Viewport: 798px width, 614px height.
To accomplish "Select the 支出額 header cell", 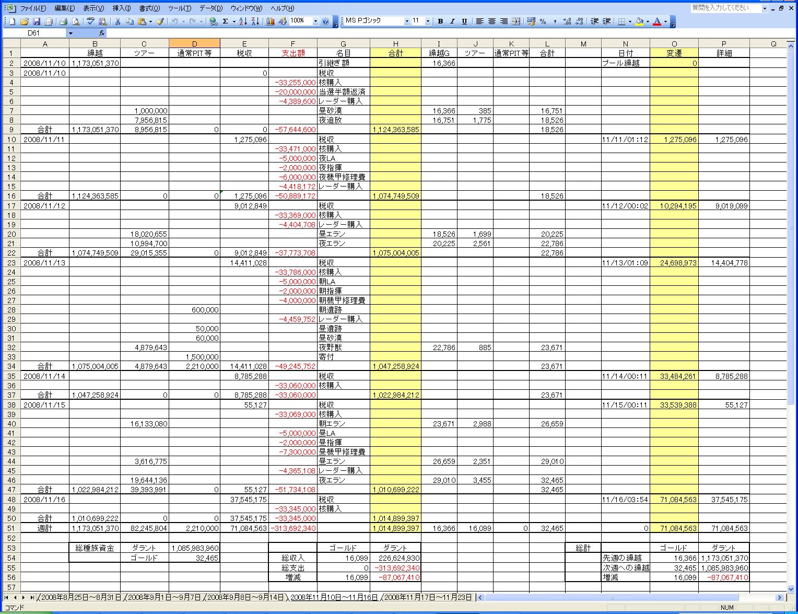I will (x=293, y=53).
